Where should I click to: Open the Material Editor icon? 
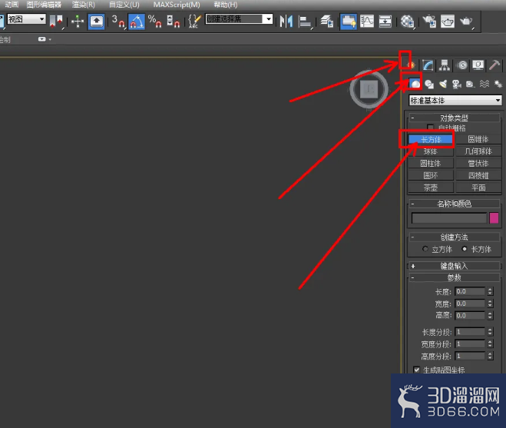(x=407, y=22)
